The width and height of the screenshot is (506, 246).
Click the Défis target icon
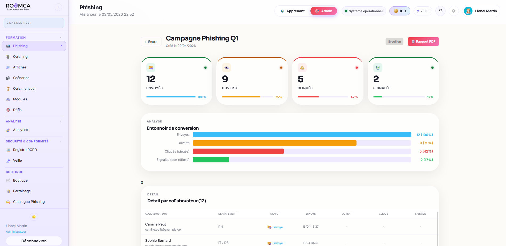pyautogui.click(x=8, y=110)
